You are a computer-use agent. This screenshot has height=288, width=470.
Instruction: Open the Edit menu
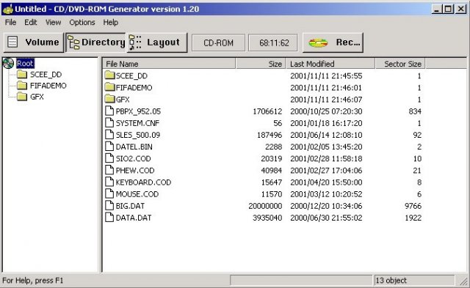coord(31,23)
